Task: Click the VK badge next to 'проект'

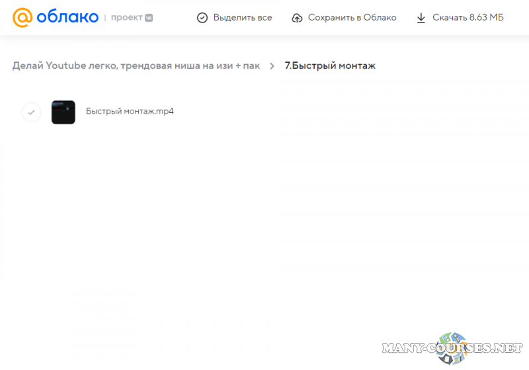Action: point(149,18)
